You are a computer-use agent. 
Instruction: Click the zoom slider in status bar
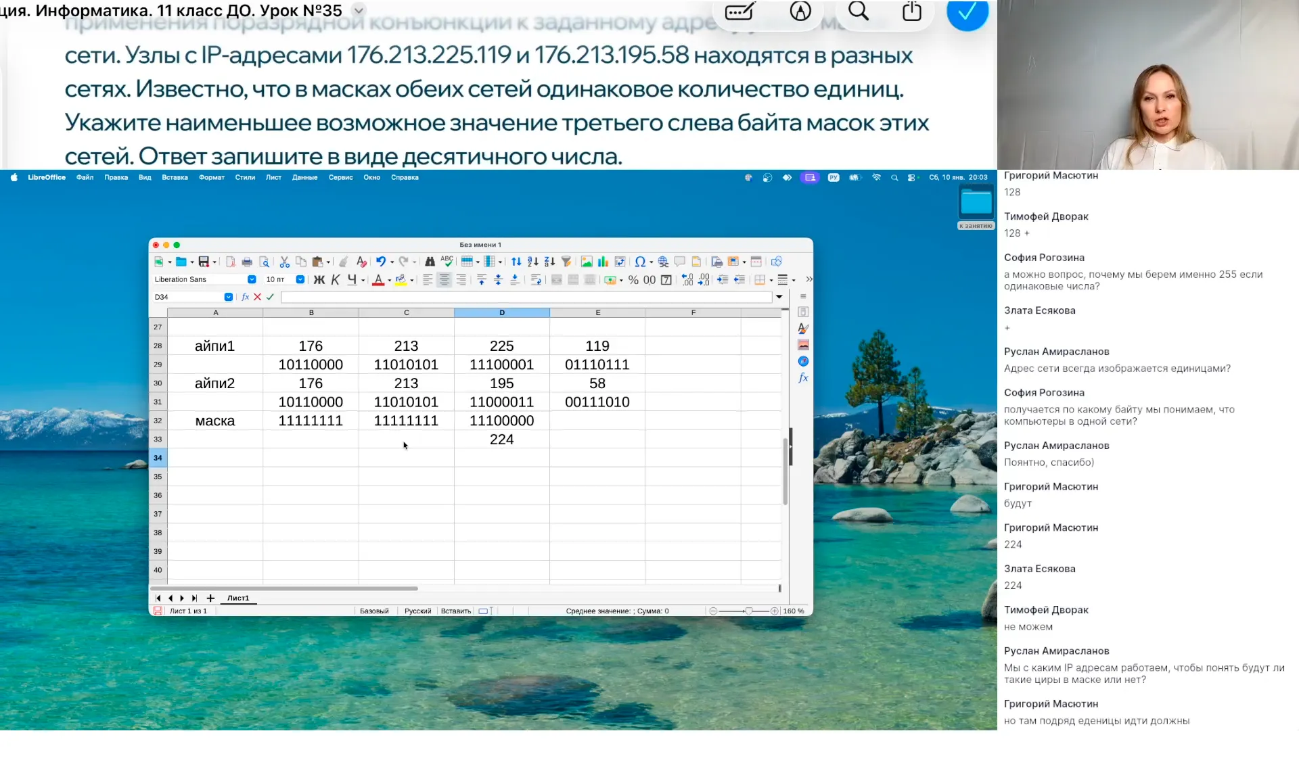pos(748,611)
